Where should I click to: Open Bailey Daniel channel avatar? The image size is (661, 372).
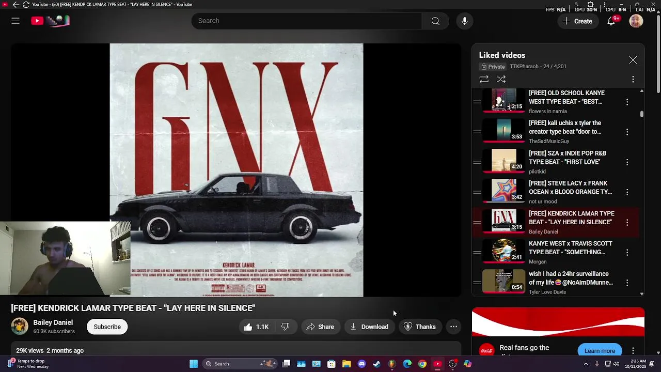click(x=20, y=327)
